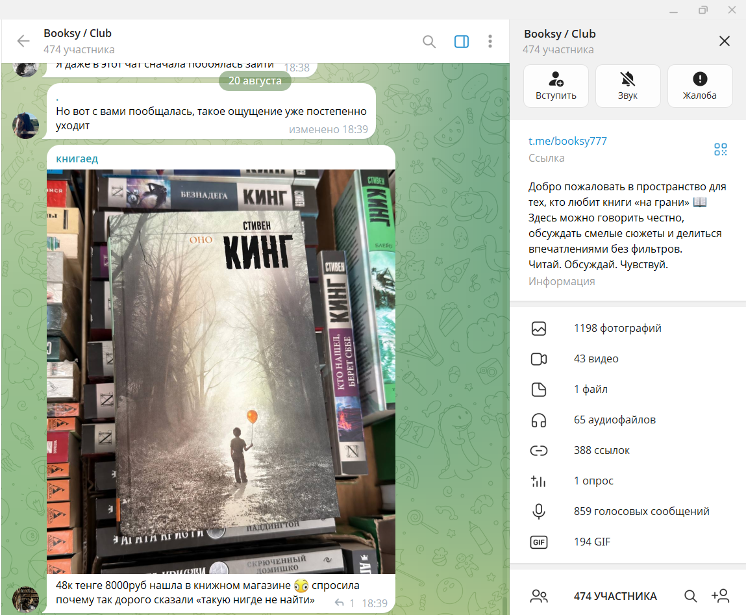The width and height of the screenshot is (746, 615).
Task: Click the link icon beside 388 ссылок
Action: click(539, 450)
